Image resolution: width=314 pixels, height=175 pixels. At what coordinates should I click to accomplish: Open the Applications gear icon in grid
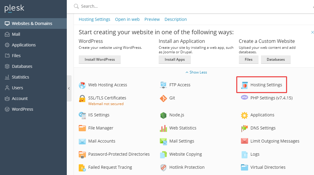pyautogui.click(x=244, y=115)
